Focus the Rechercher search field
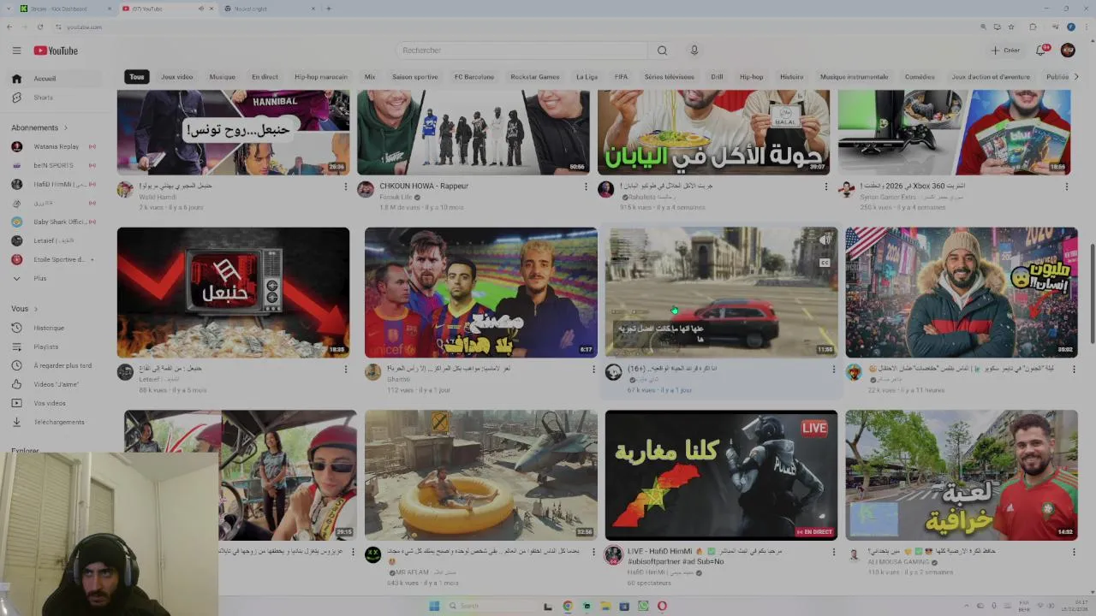The image size is (1096, 616). point(521,50)
